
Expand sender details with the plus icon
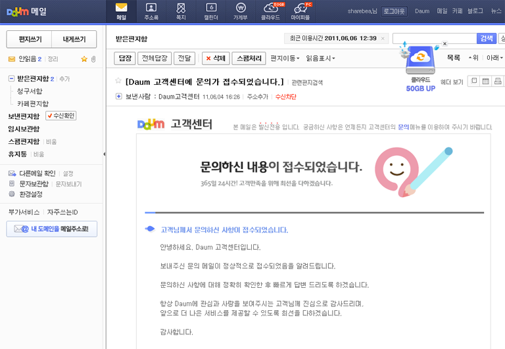click(118, 96)
